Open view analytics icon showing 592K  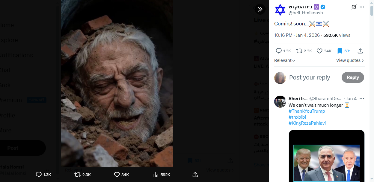click(156, 175)
